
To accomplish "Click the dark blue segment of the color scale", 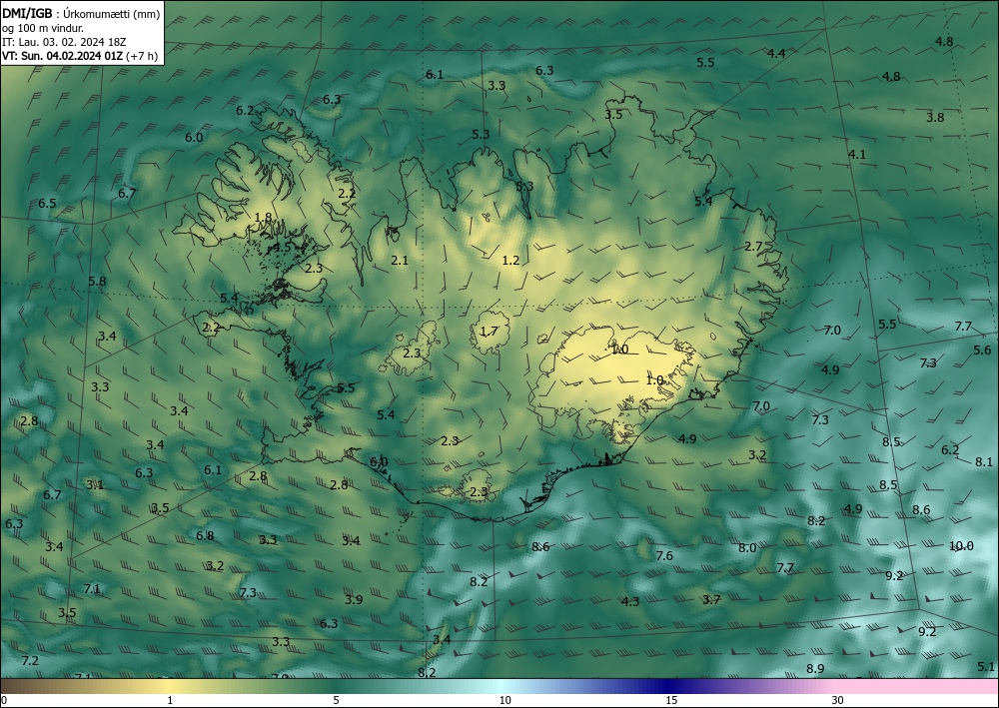I will 669,686.
